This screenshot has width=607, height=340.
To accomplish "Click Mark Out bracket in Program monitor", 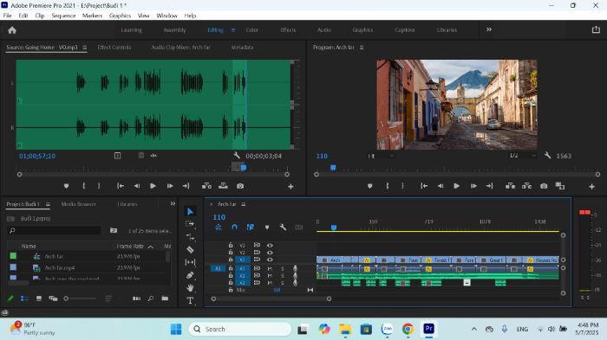I will 403,186.
